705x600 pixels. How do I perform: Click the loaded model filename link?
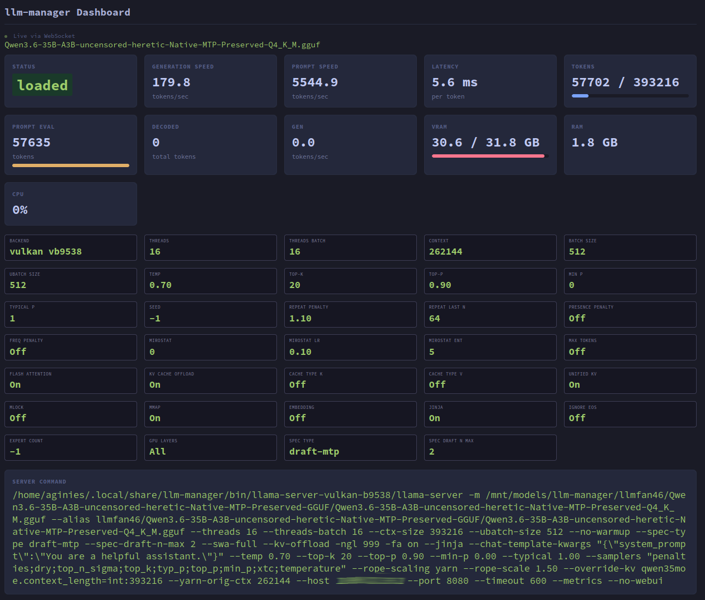(x=162, y=45)
